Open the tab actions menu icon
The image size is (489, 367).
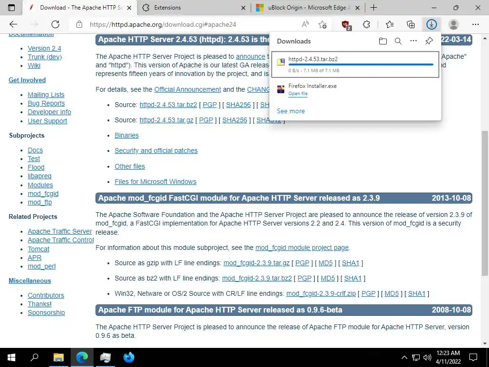[x=11, y=8]
